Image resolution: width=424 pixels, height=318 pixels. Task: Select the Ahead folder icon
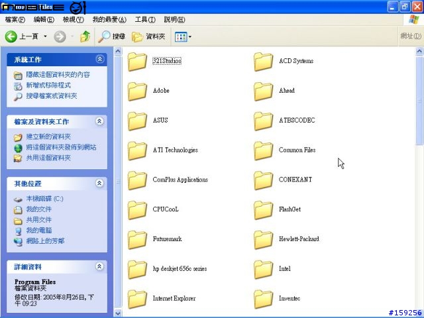click(x=263, y=91)
